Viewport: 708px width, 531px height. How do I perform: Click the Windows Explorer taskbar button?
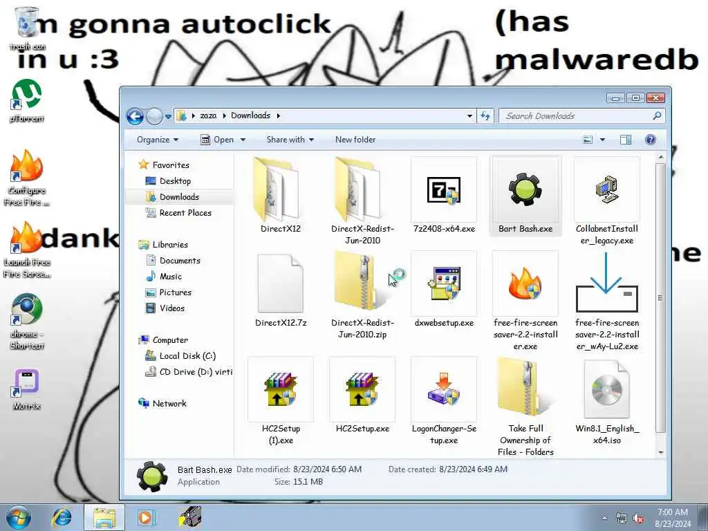tap(104, 517)
